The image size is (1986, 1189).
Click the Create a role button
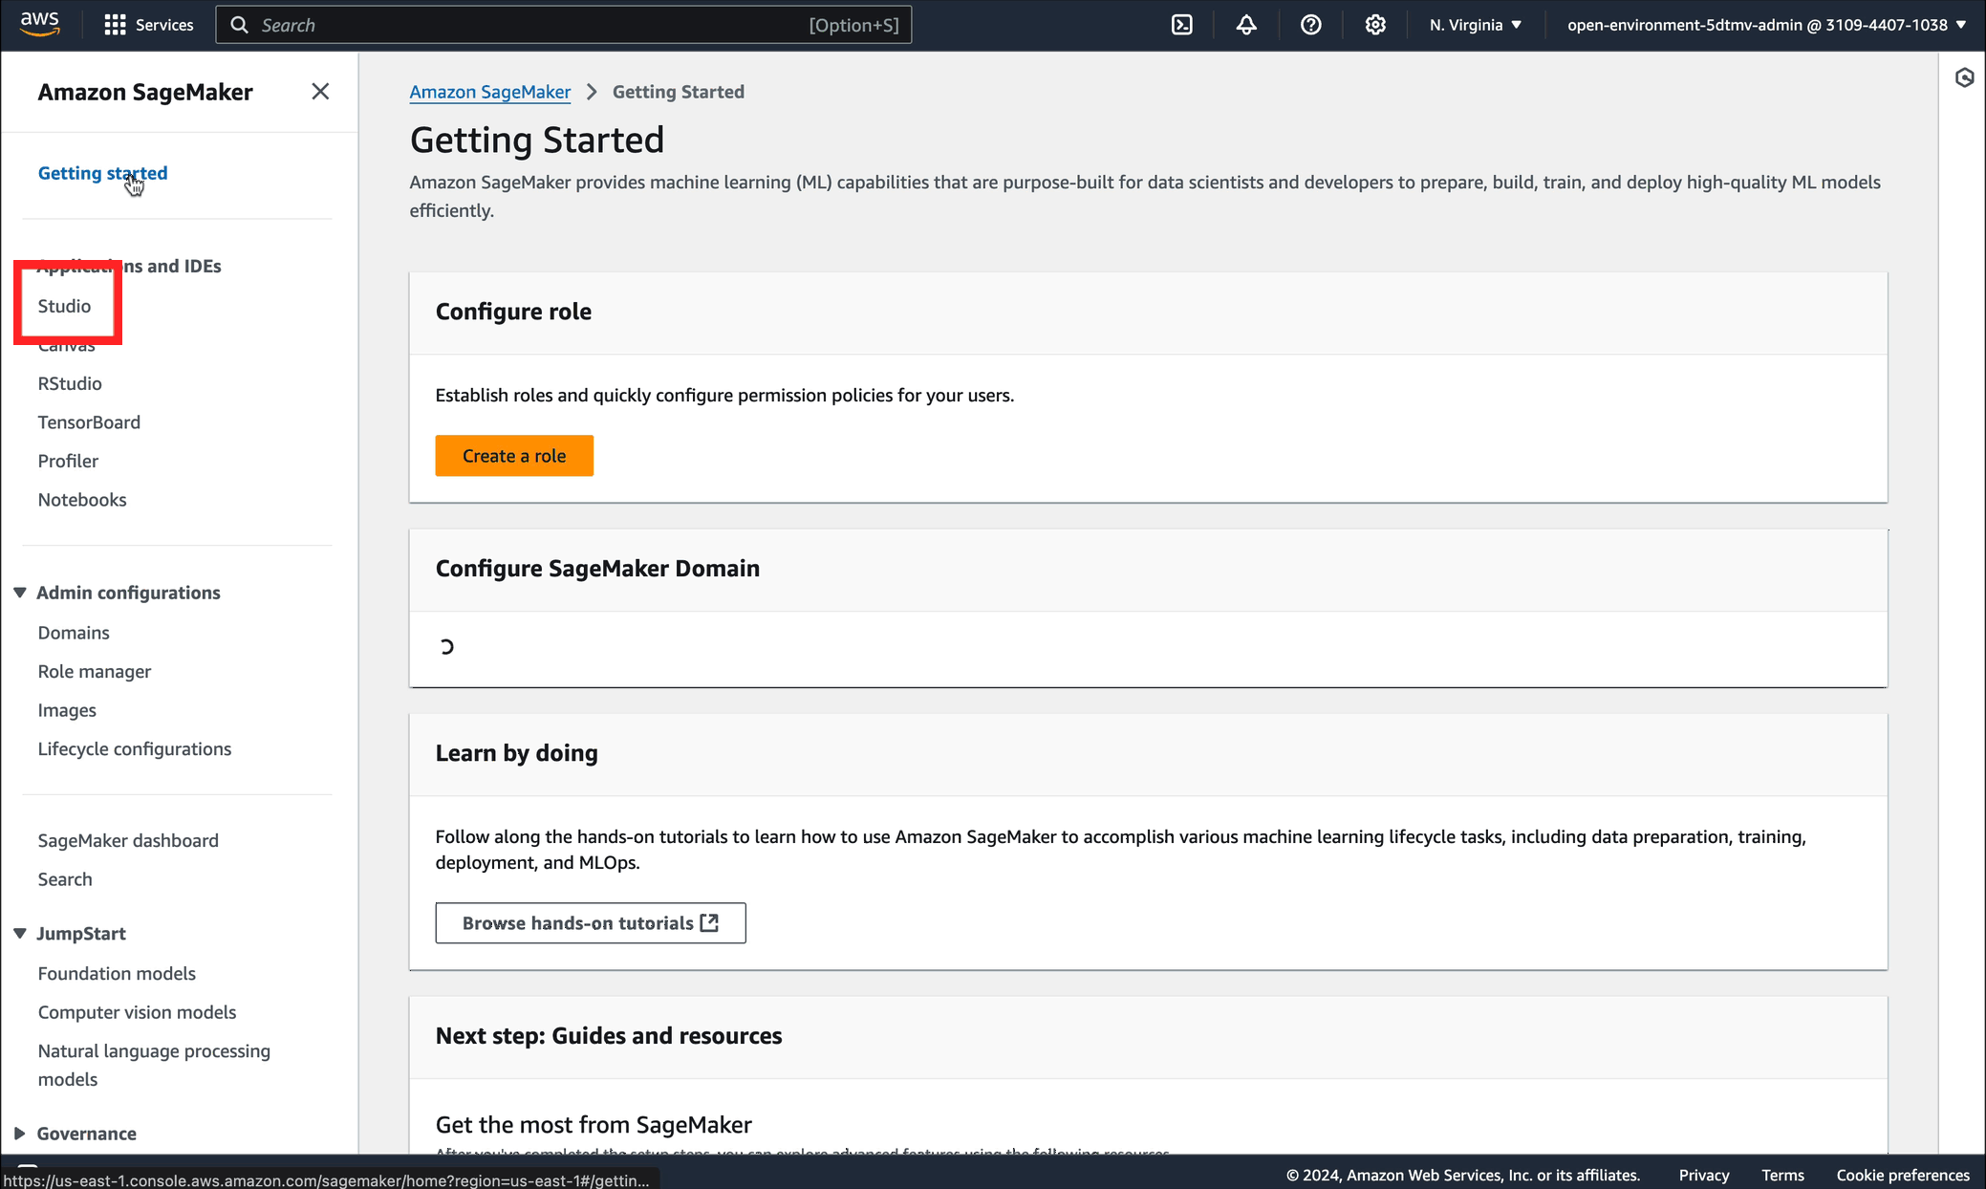pyautogui.click(x=514, y=456)
